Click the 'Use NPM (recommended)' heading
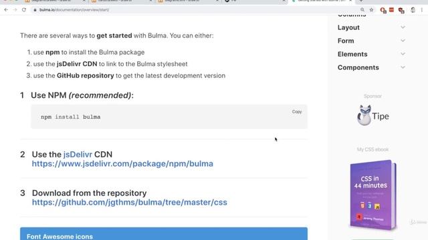Image resolution: width=428 pixels, height=240 pixels. 82,95
